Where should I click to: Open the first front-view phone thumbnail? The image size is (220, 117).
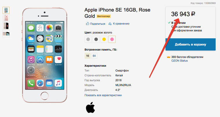point(6,10)
